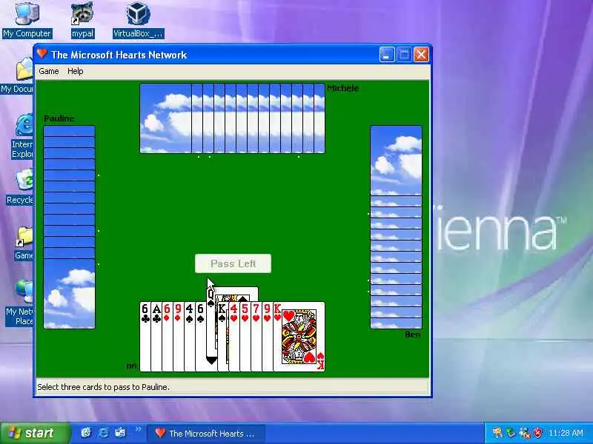Click the Hearts taskbar button
Screen dimensions: 593x444
[x=206, y=434]
